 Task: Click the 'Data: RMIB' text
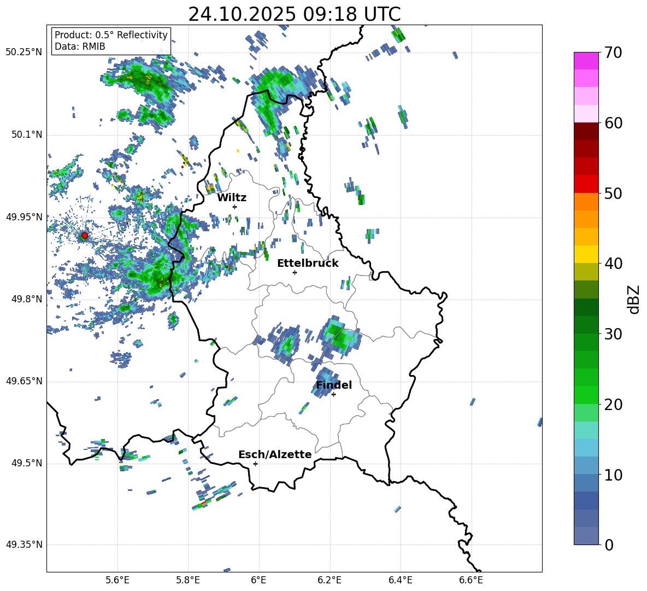coord(80,46)
